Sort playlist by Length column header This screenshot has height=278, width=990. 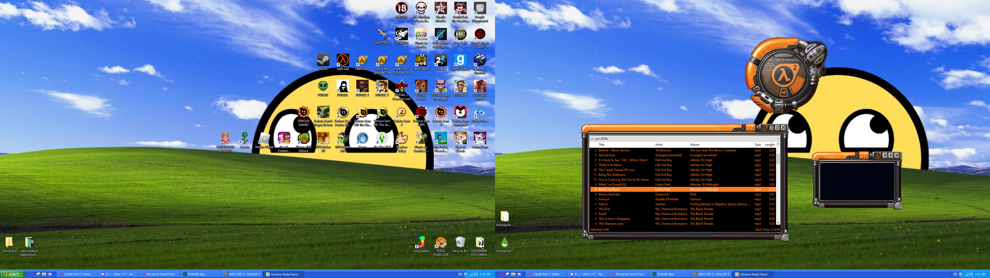[769, 145]
